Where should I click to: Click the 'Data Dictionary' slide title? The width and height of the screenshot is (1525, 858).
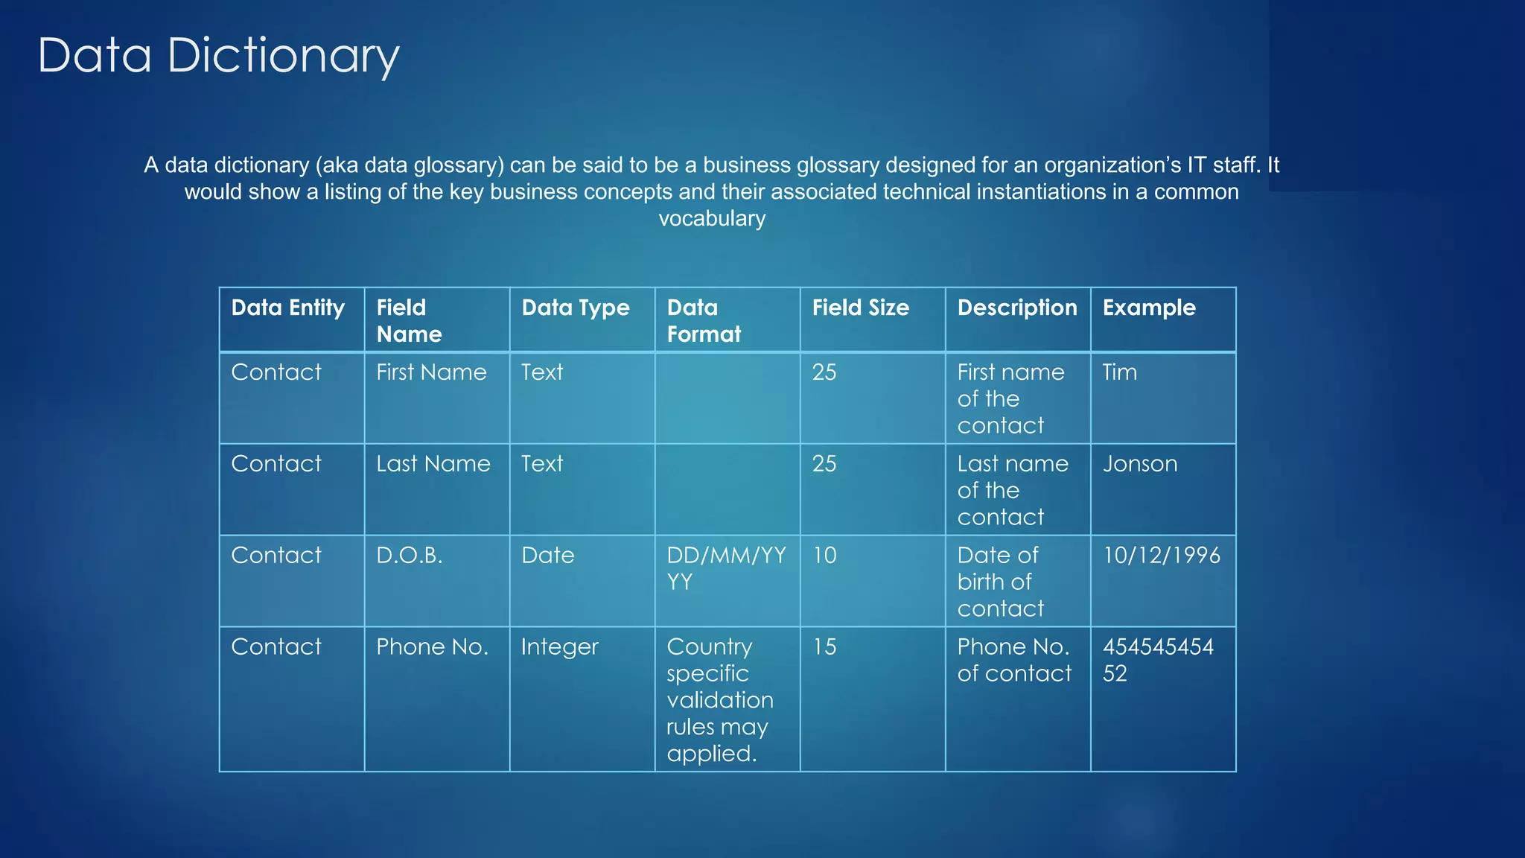pos(218,56)
